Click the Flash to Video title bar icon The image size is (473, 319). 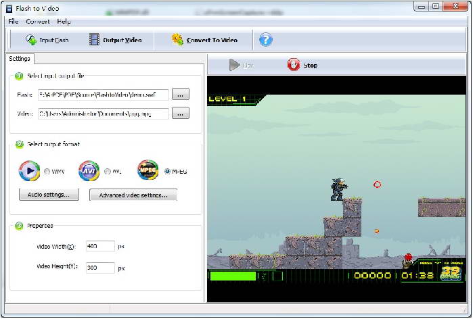[9, 8]
